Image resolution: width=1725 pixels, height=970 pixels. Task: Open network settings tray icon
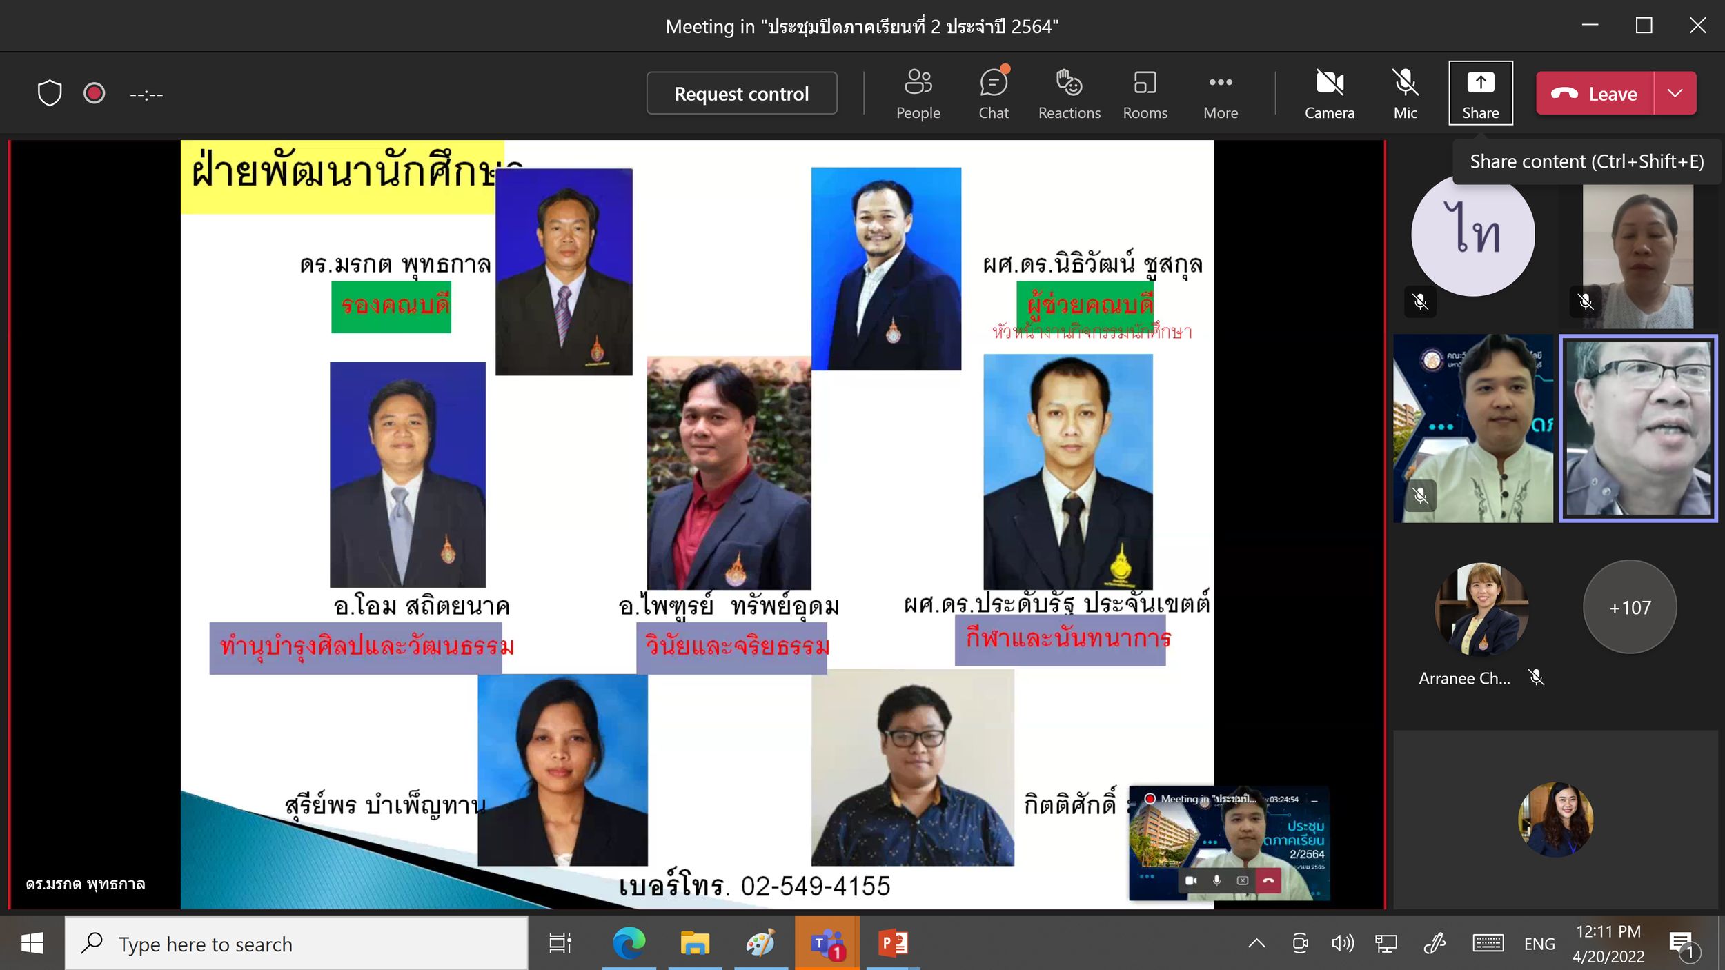pos(1386,944)
